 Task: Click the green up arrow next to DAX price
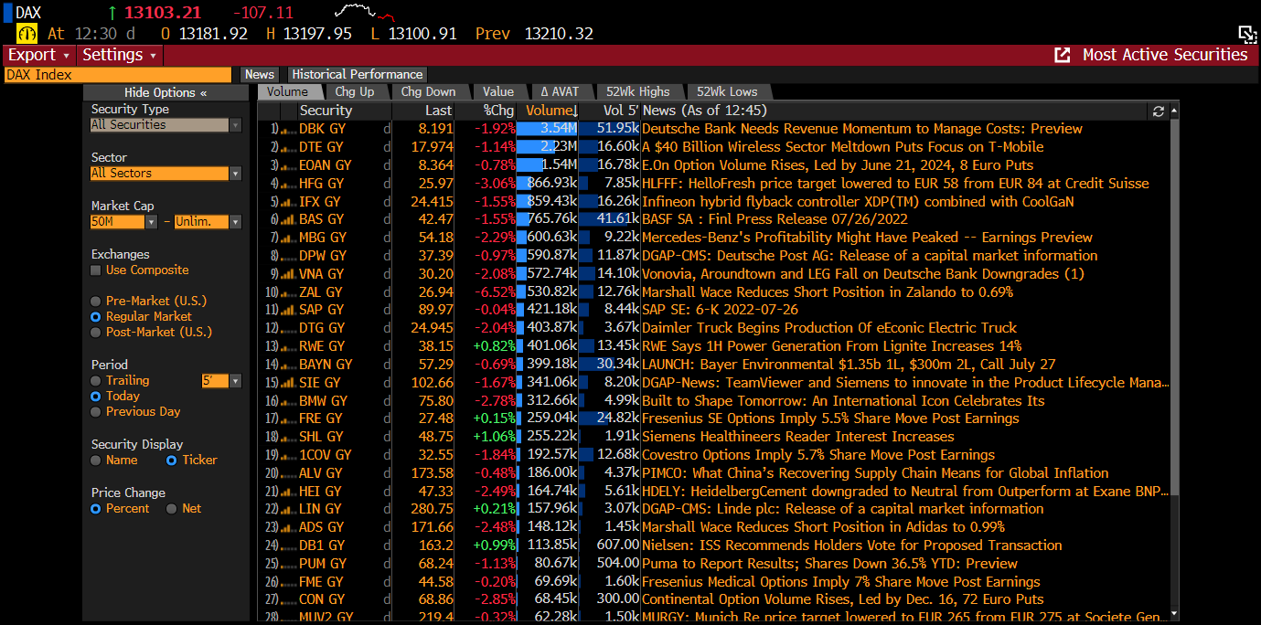click(x=112, y=13)
